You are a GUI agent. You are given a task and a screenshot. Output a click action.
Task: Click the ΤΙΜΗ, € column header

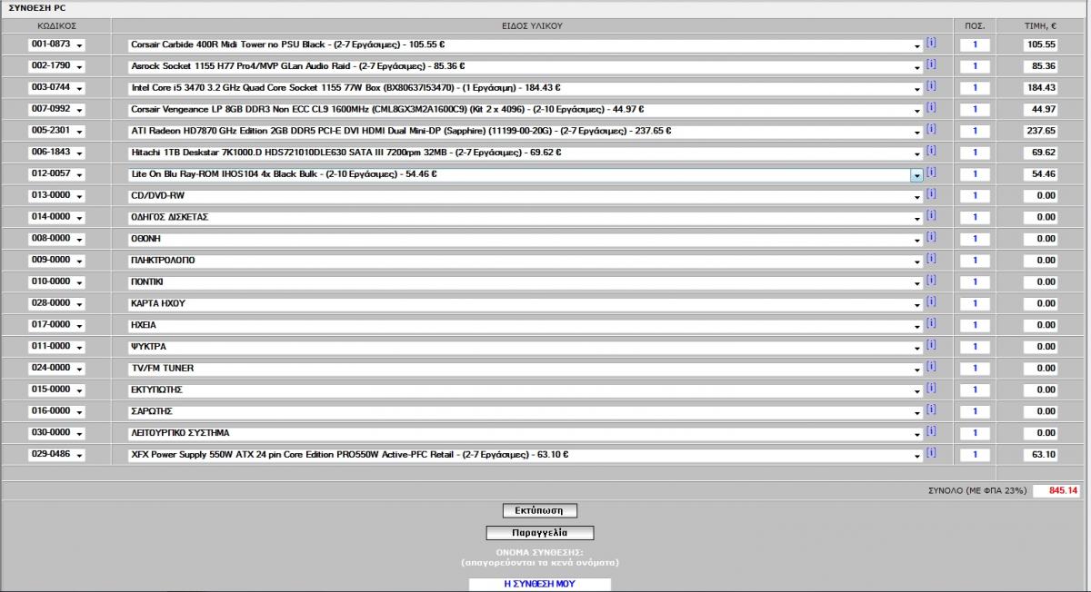1040,25
